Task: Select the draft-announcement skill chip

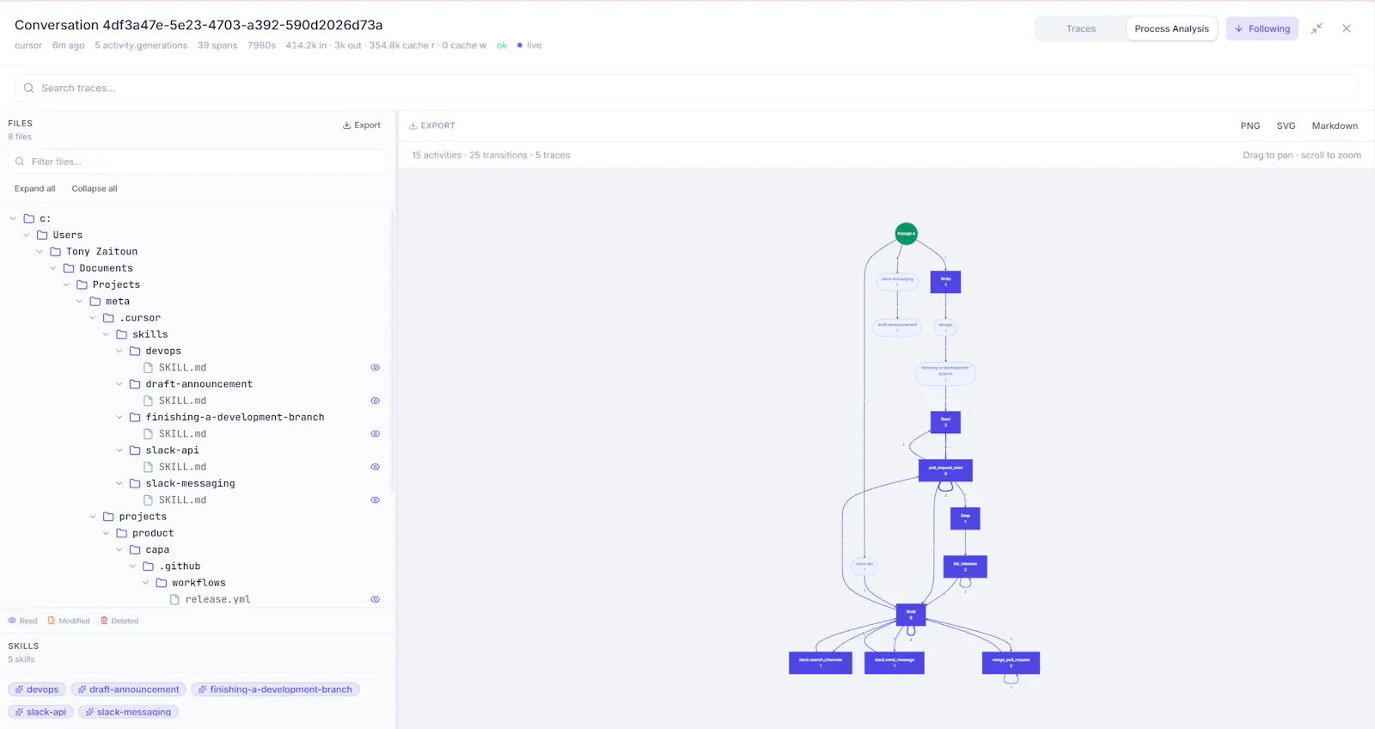Action: [128, 689]
